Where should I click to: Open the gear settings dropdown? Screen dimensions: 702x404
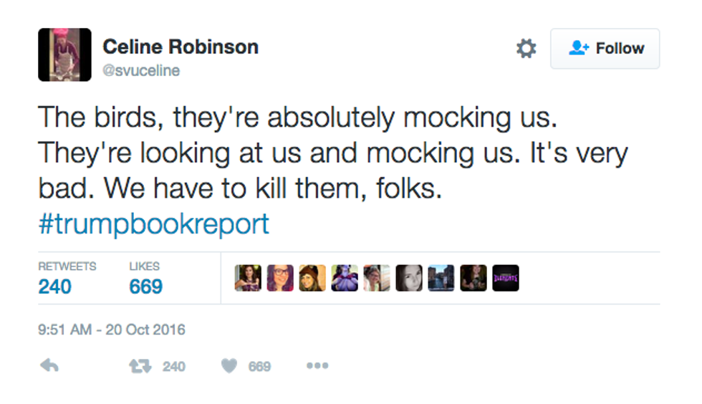coord(526,49)
